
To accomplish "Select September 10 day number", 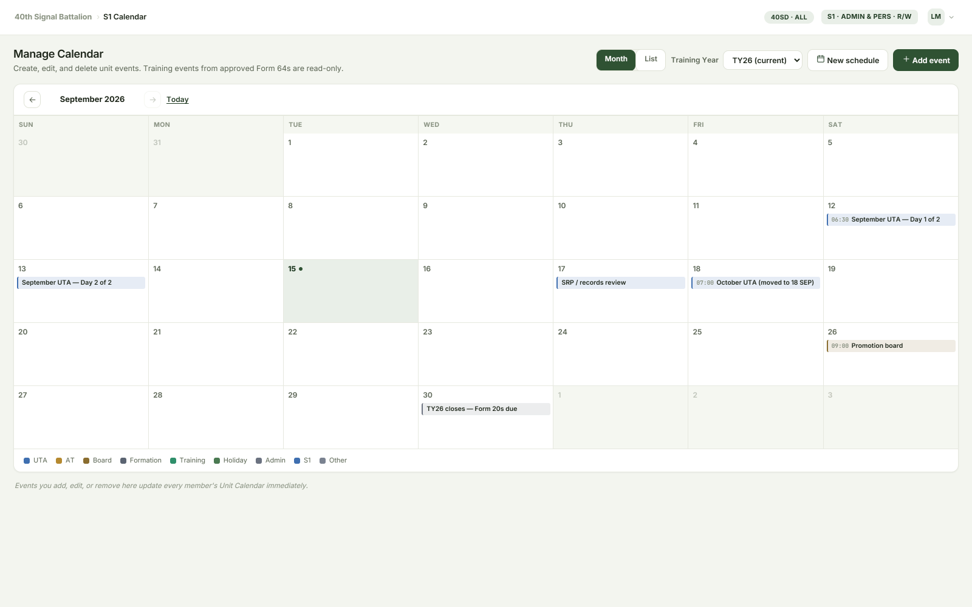I will tap(562, 206).
